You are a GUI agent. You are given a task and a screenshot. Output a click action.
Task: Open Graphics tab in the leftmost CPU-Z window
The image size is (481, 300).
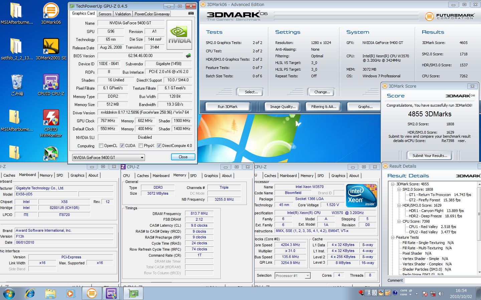(77, 175)
